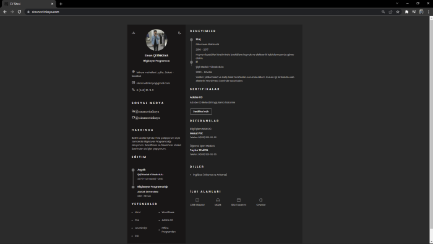
Task: Open the GitHub @sinancetinkaya link
Action: pyautogui.click(x=148, y=118)
